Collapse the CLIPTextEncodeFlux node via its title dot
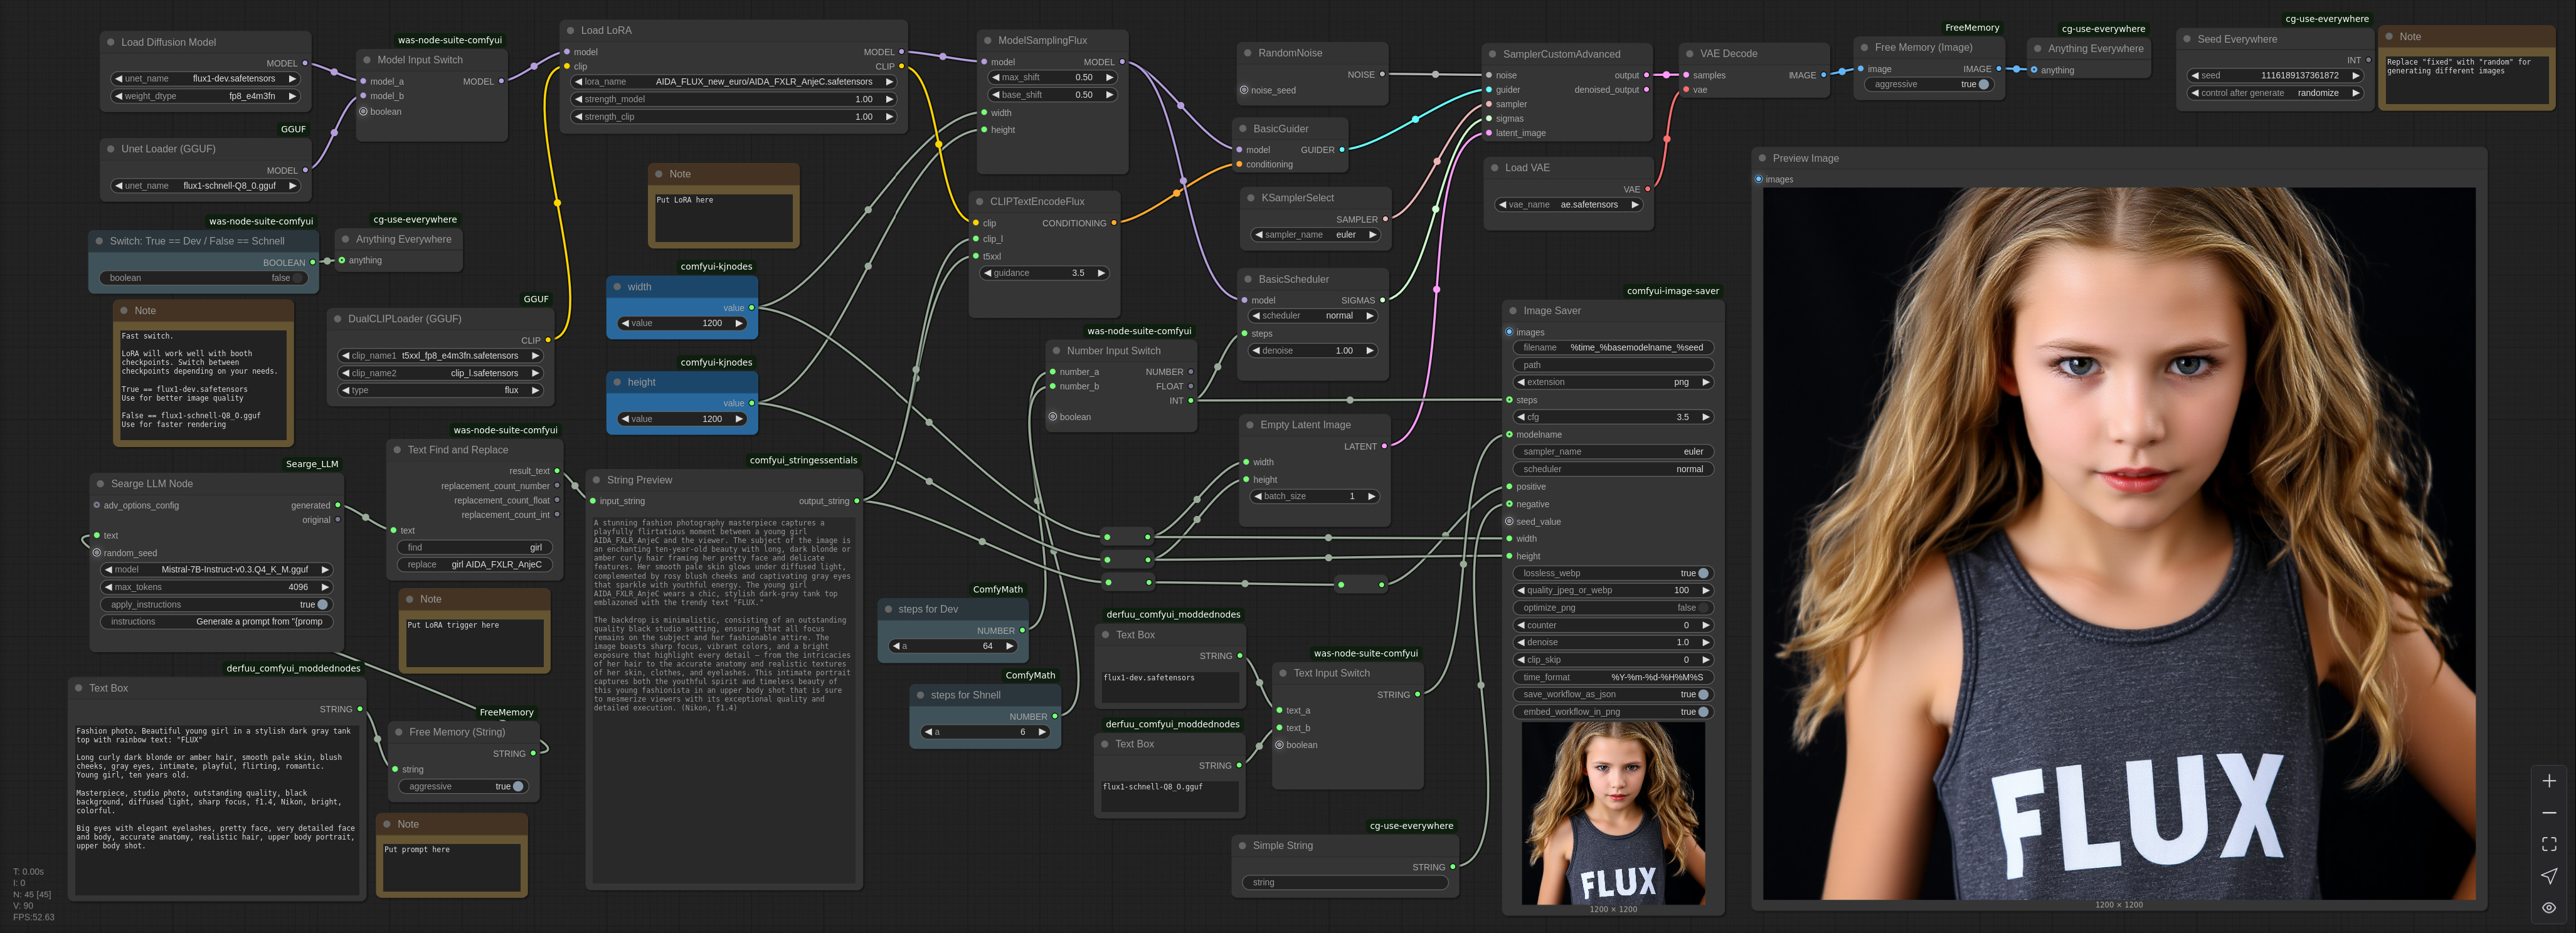Viewport: 2576px width, 933px height. pos(979,202)
